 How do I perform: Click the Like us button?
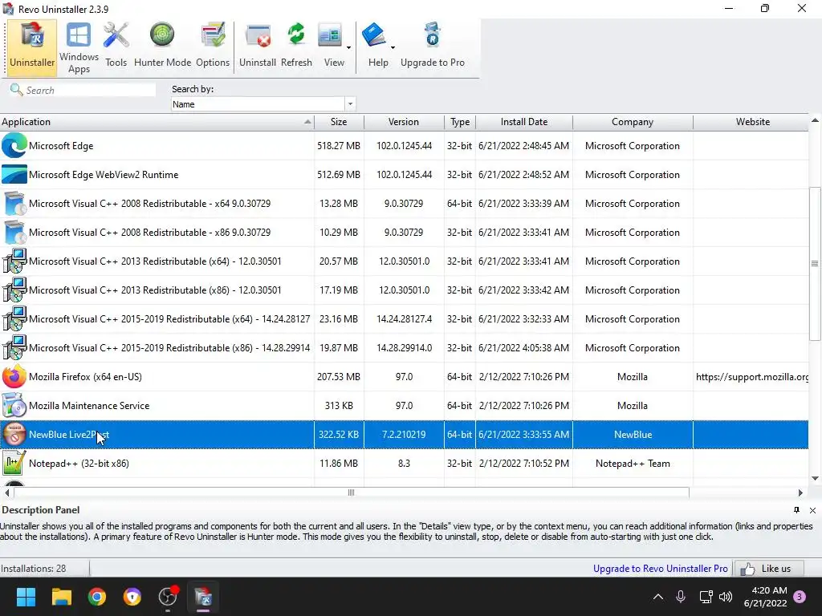[x=768, y=569]
